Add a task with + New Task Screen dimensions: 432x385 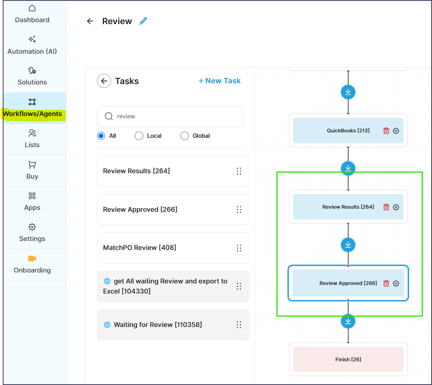[x=219, y=81]
